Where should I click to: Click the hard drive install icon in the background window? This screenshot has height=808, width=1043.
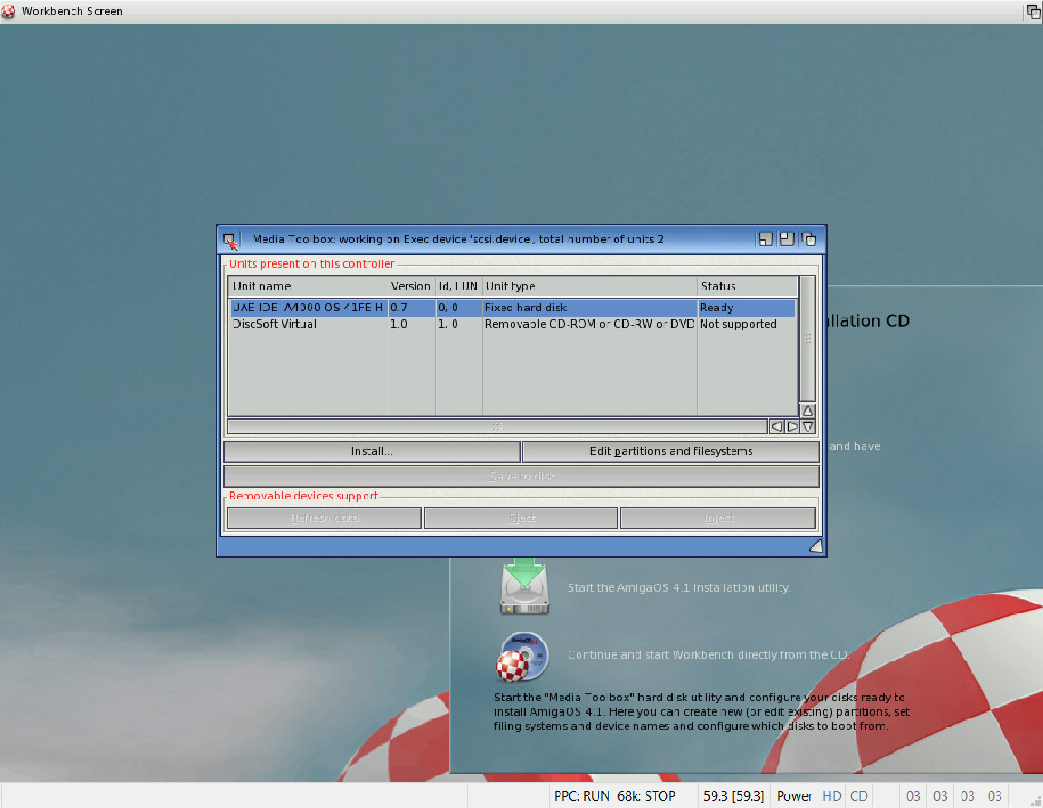point(524,586)
